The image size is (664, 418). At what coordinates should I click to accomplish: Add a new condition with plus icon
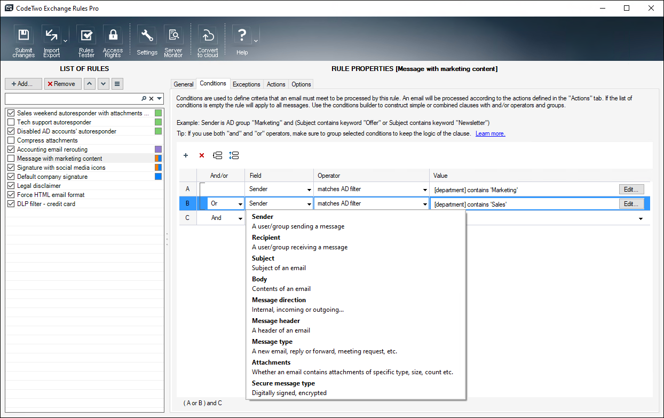point(186,155)
